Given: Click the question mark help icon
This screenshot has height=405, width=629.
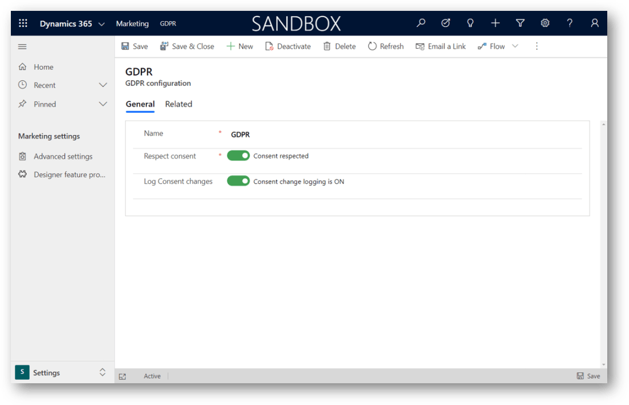Looking at the screenshot, I should coord(569,23).
